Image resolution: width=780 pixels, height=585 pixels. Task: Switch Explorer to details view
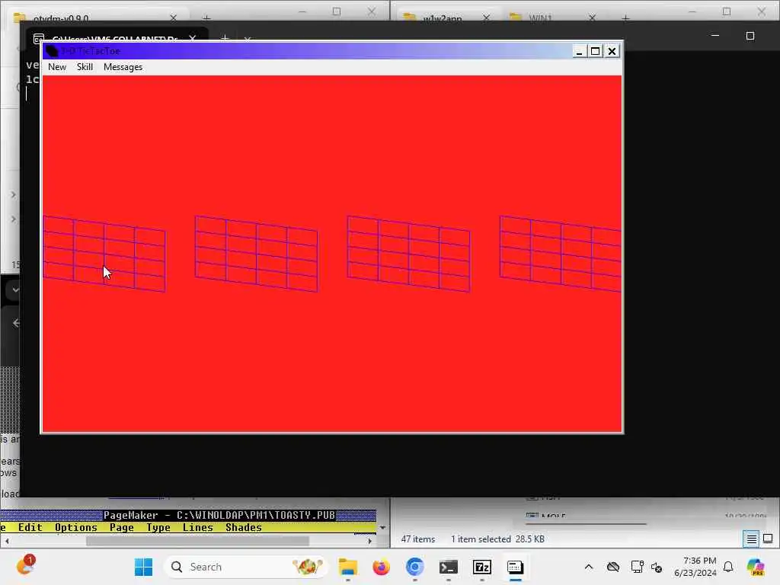[x=752, y=539]
